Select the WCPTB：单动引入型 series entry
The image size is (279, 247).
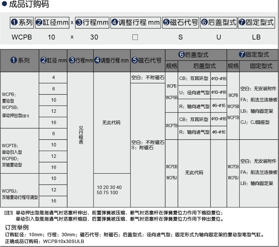tap(12, 149)
